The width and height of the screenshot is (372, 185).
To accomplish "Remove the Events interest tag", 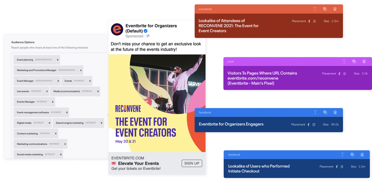I will [x=90, y=81].
